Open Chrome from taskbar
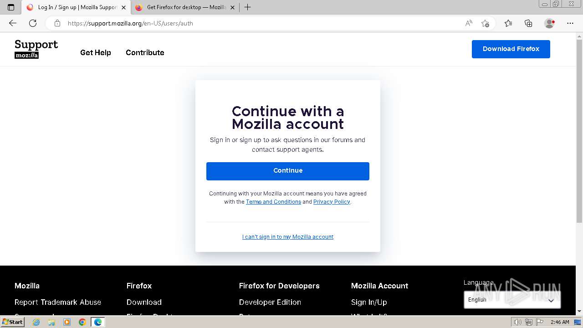 [82, 322]
